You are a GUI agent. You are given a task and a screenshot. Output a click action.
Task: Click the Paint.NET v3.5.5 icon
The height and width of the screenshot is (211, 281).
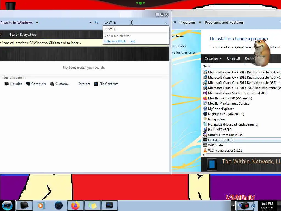click(205, 129)
